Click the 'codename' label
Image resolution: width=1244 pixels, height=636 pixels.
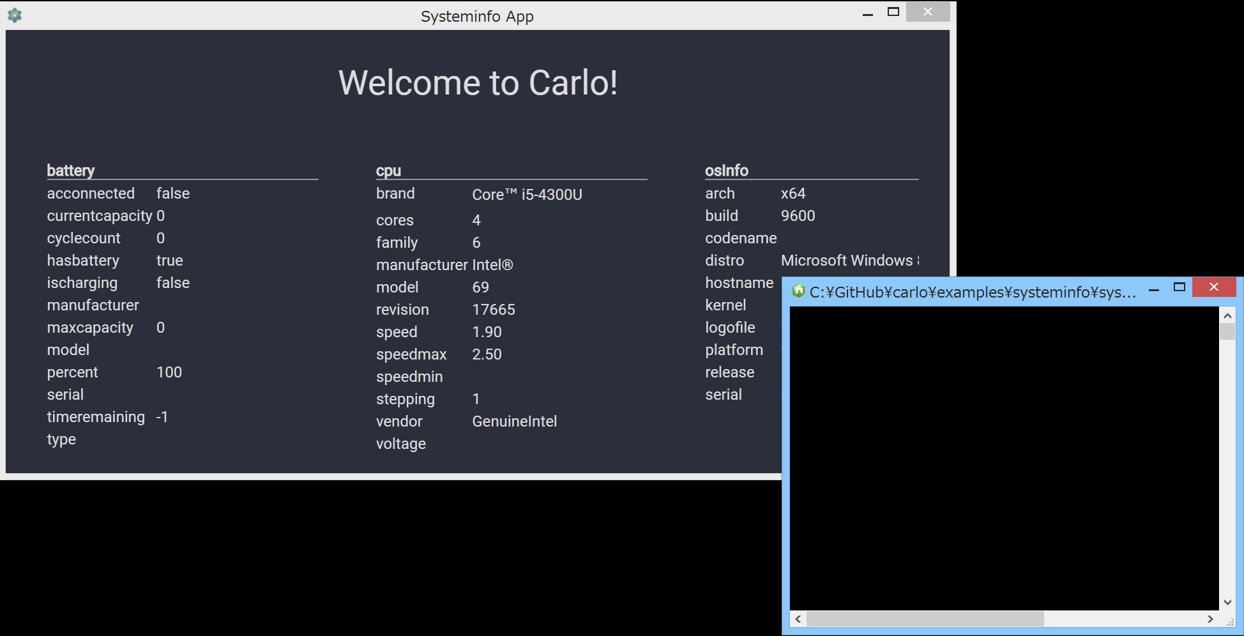pyautogui.click(x=741, y=238)
